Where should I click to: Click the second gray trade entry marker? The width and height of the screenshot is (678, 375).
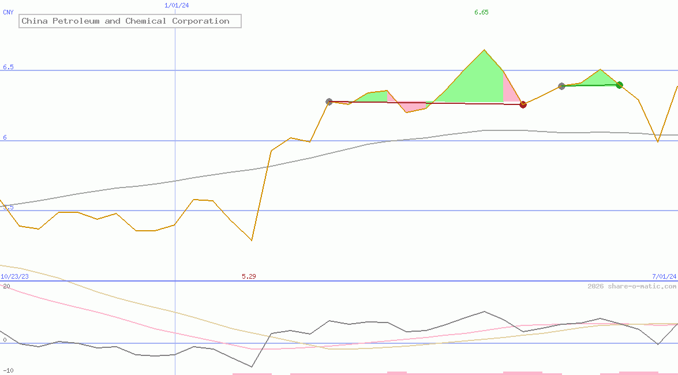561,86
